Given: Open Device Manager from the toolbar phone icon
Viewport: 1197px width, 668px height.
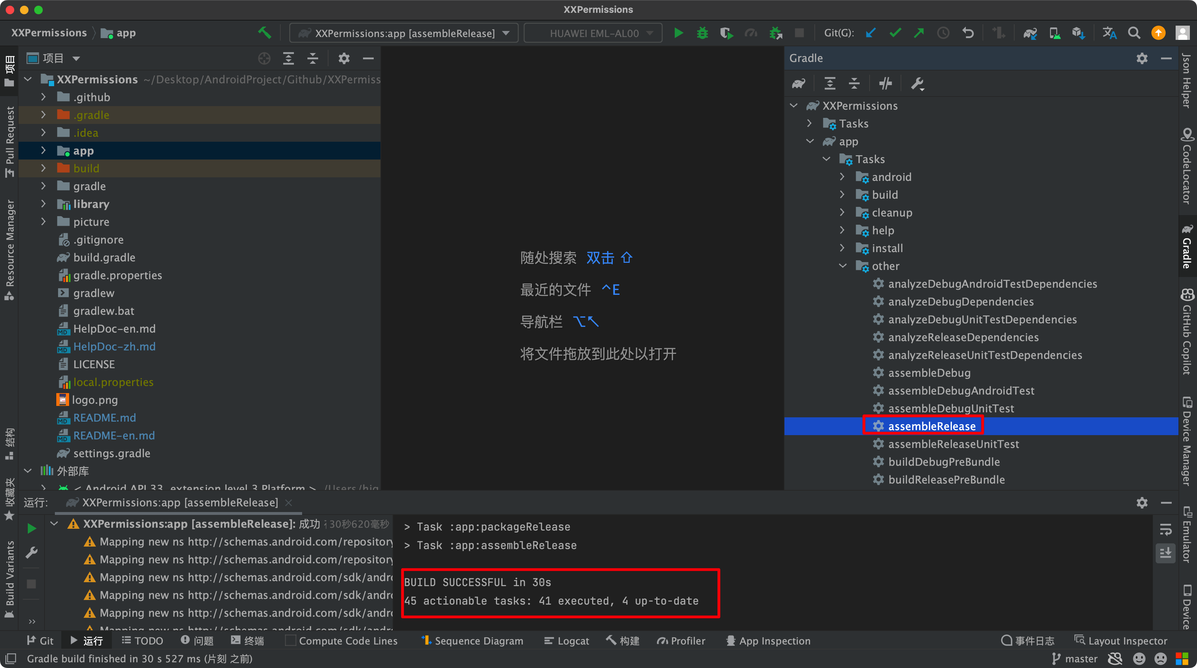Looking at the screenshot, I should [x=1054, y=33].
